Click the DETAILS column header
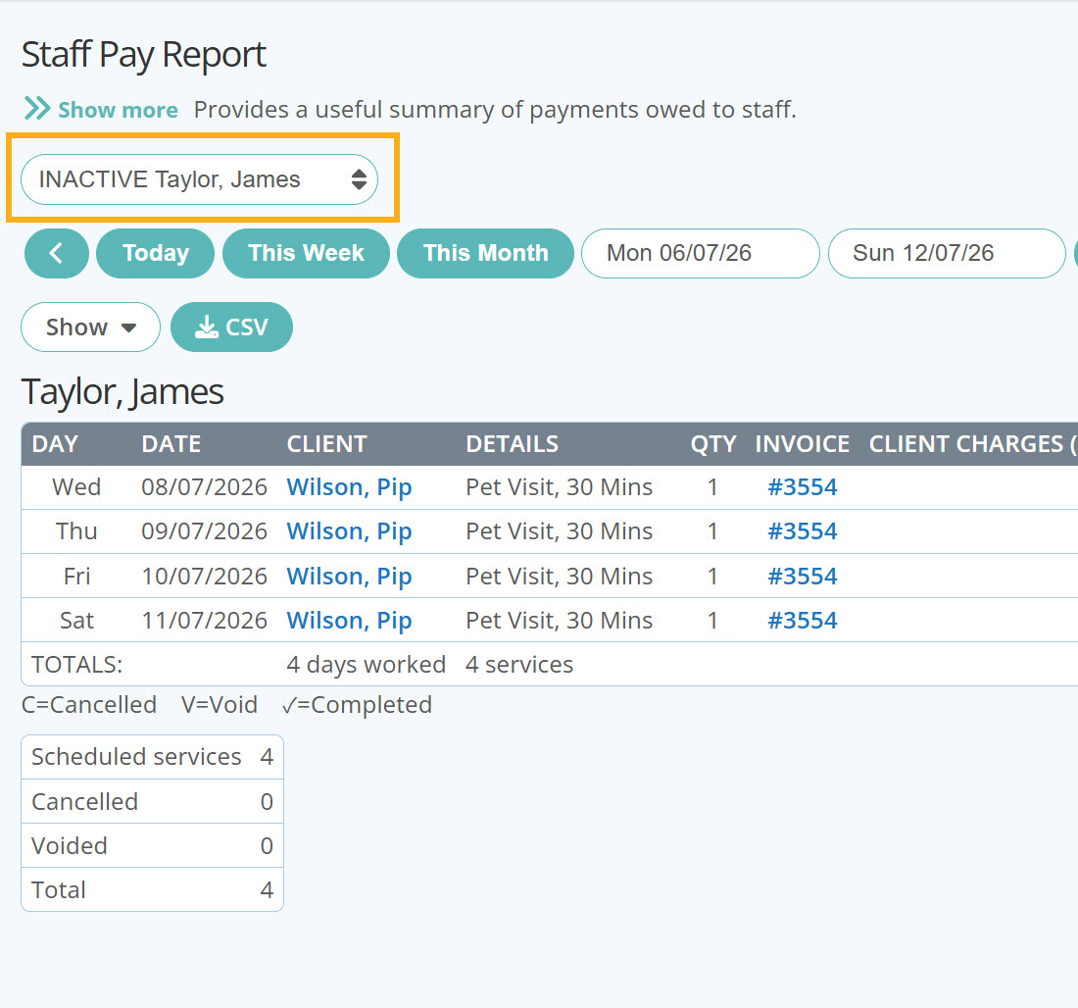 click(x=513, y=444)
